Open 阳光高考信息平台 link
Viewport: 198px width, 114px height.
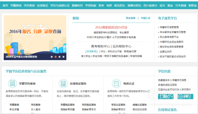click(169, 37)
